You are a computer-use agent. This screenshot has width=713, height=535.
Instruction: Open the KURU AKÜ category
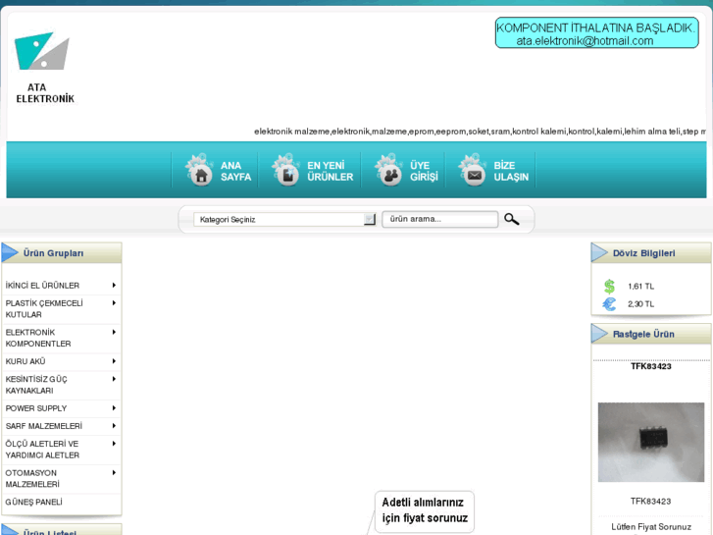(25, 361)
